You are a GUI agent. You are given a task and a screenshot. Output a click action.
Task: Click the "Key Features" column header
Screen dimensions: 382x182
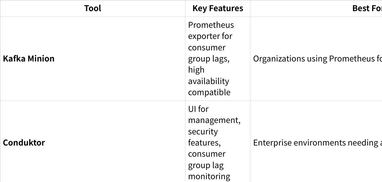[x=218, y=8]
